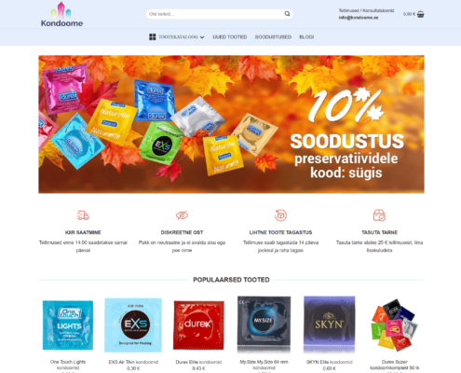Click the search magnifier icon
The width and height of the screenshot is (461, 373).
point(287,14)
